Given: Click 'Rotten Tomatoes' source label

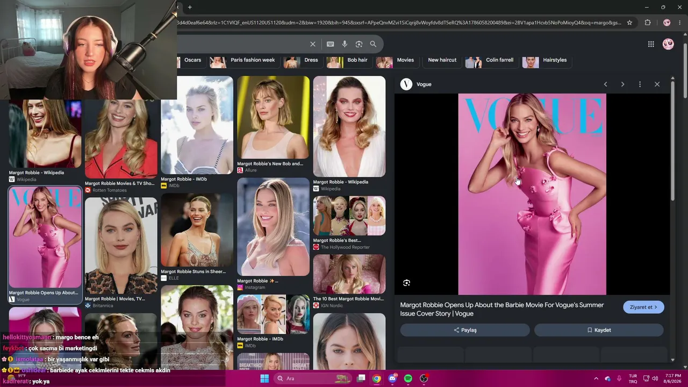Looking at the screenshot, I should click(x=110, y=190).
